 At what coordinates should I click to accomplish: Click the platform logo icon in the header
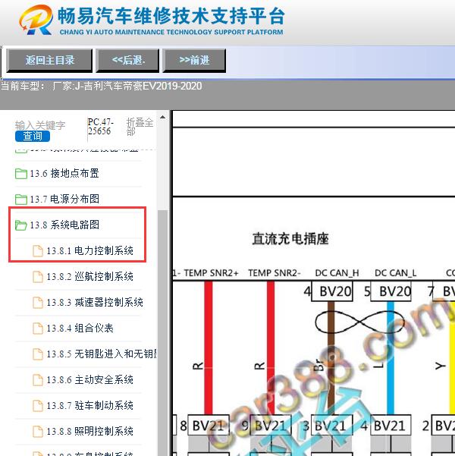click(x=36, y=20)
